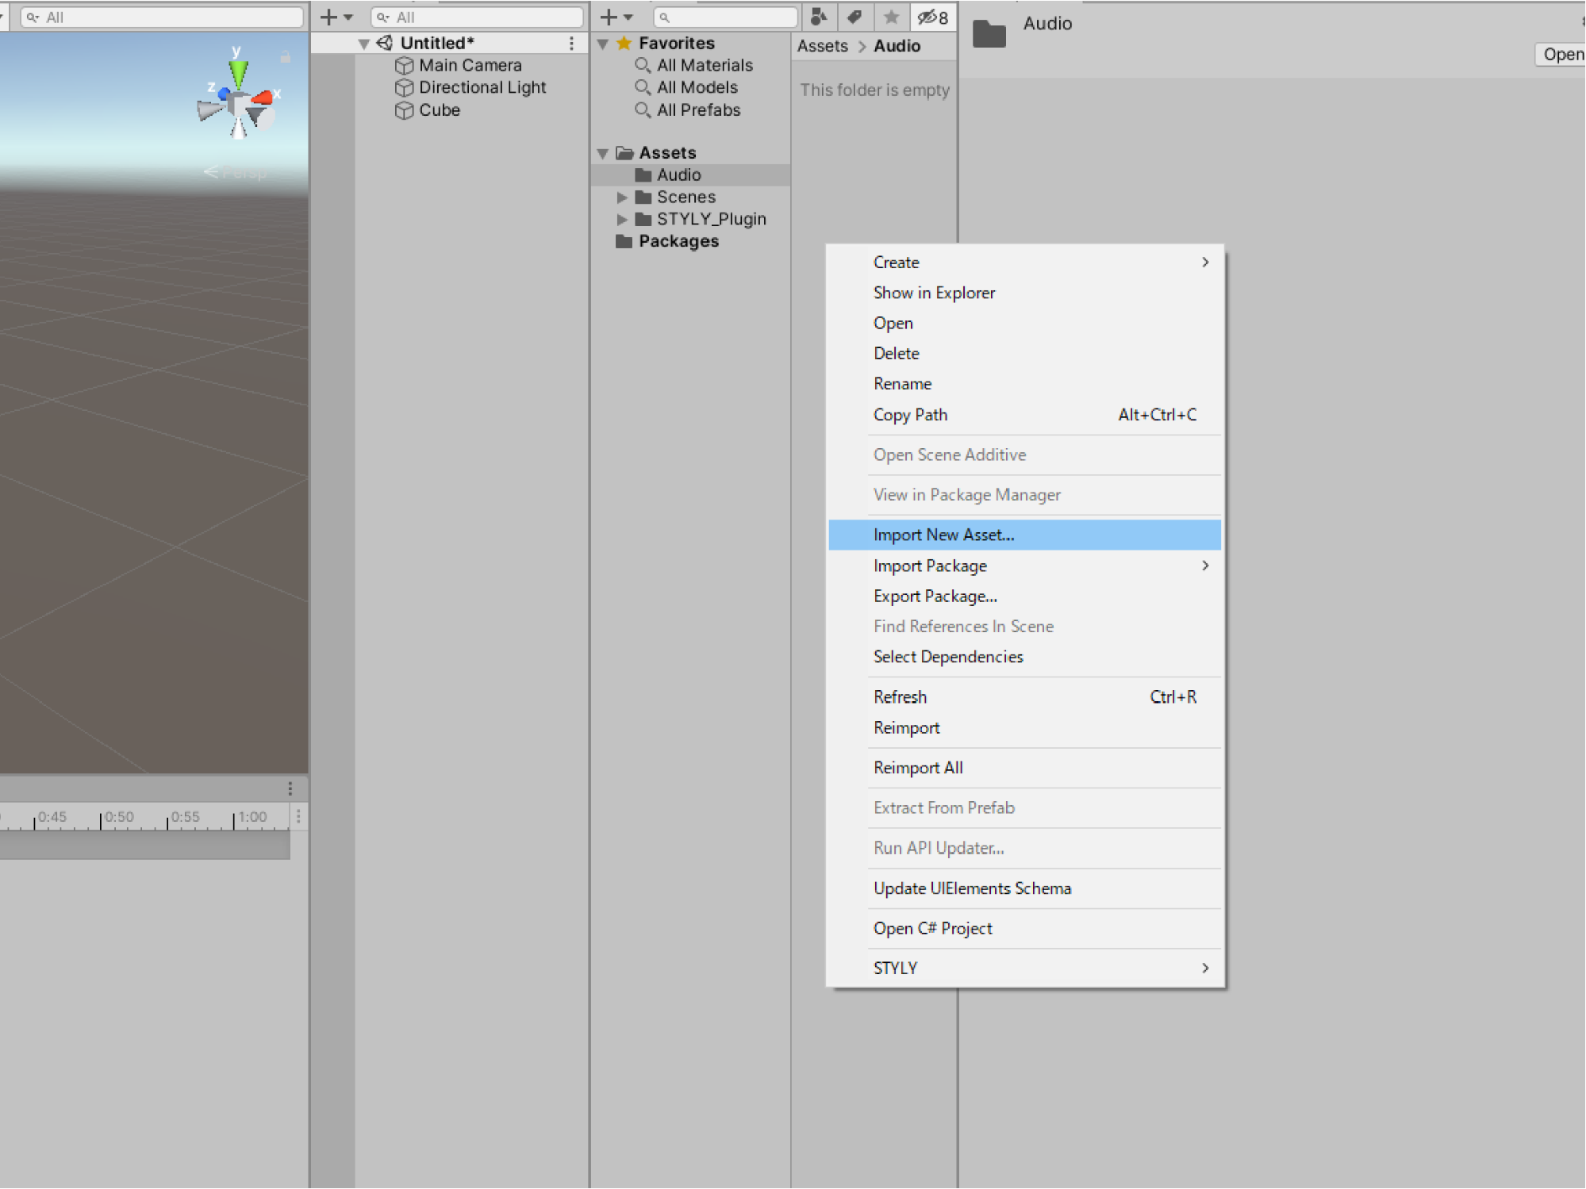Viewport: 1586px width, 1189px height.
Task: Select All Materials saved search
Action: (x=705, y=65)
